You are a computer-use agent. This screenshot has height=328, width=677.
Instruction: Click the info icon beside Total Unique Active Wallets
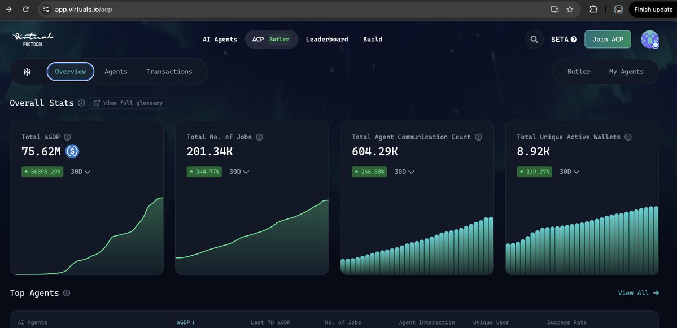tap(628, 137)
